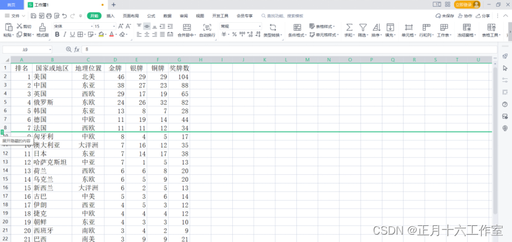Toggle Italic formatting
Image resolution: width=512 pixels, height=242 pixels.
pyautogui.click(x=65, y=34)
